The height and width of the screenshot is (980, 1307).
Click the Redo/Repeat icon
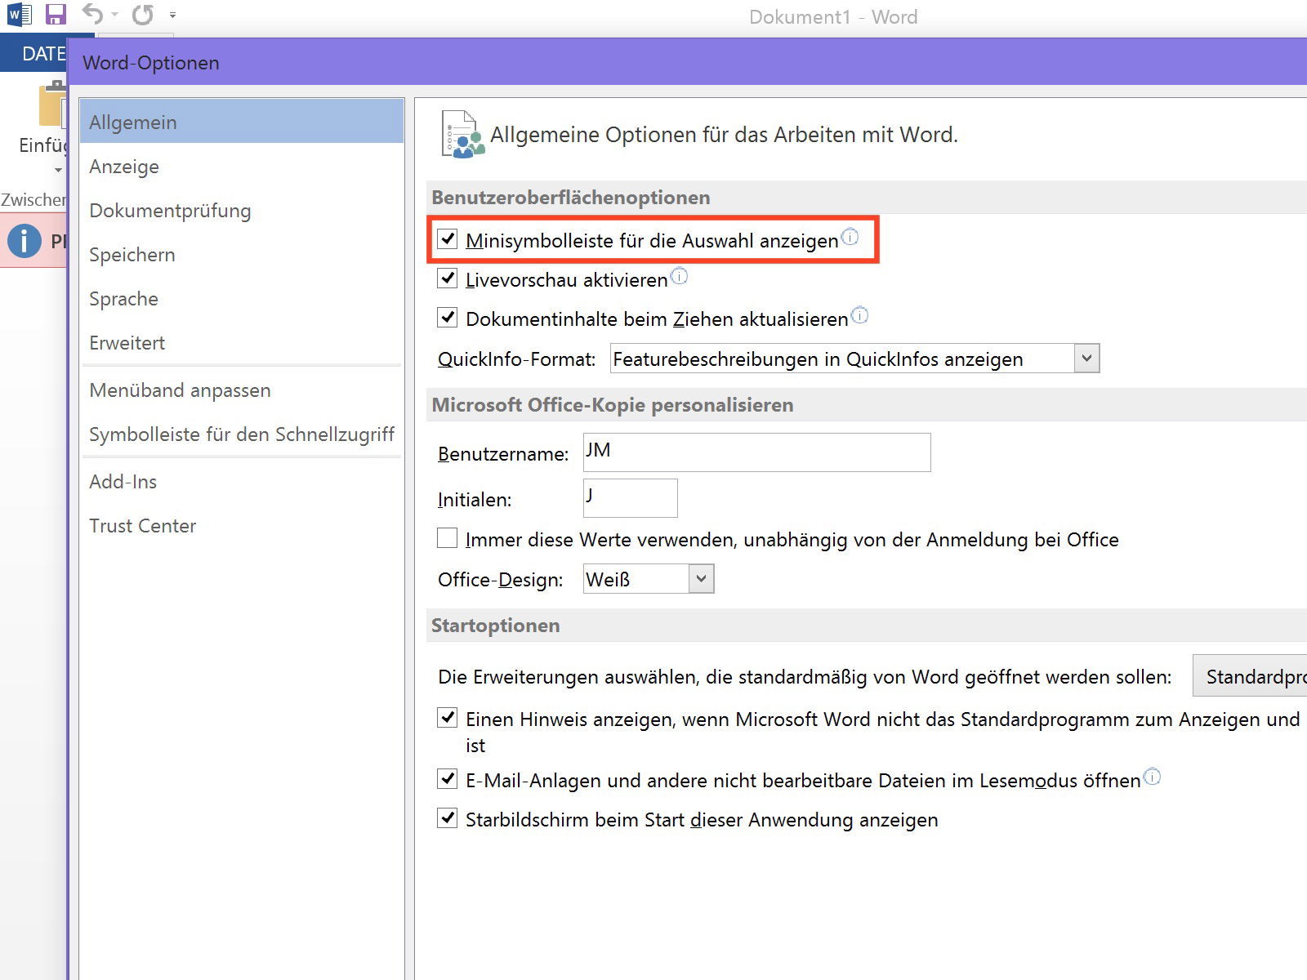tap(143, 15)
